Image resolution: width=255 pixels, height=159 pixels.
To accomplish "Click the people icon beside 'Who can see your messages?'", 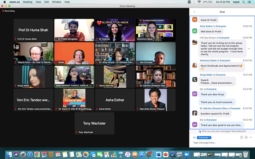I will click(200, 131).
